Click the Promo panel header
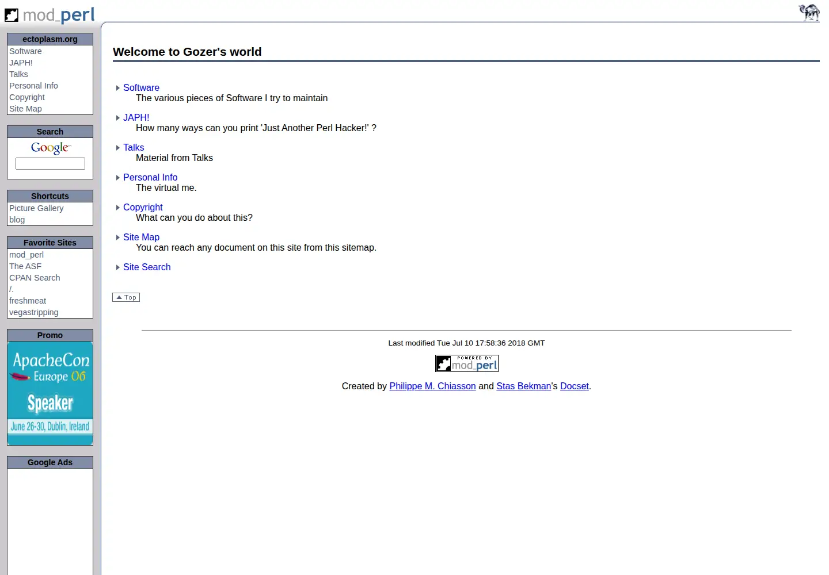The image size is (829, 575). coord(50,335)
